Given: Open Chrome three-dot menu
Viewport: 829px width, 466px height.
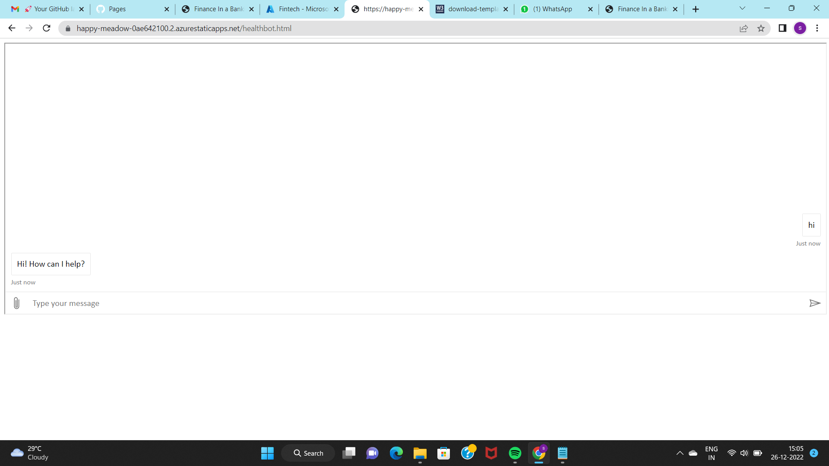Looking at the screenshot, I should [817, 28].
